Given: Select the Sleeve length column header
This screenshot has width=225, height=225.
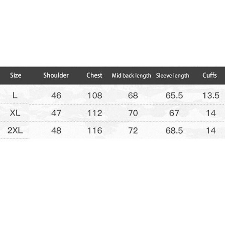Looking at the screenshot, I should [x=172, y=76].
